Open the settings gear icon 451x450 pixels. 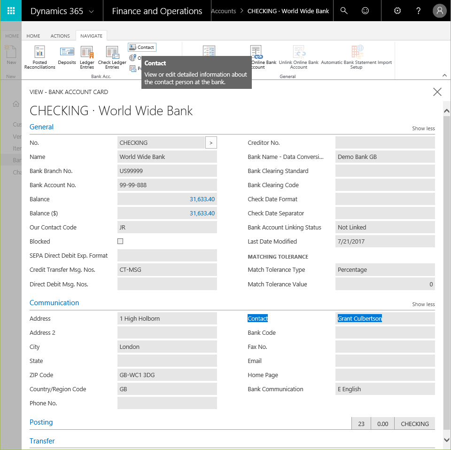(397, 11)
